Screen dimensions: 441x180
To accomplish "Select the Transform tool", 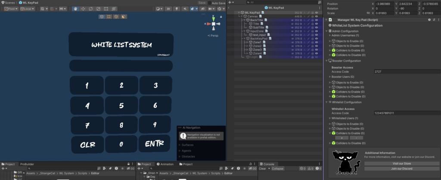I will tap(113, 9).
